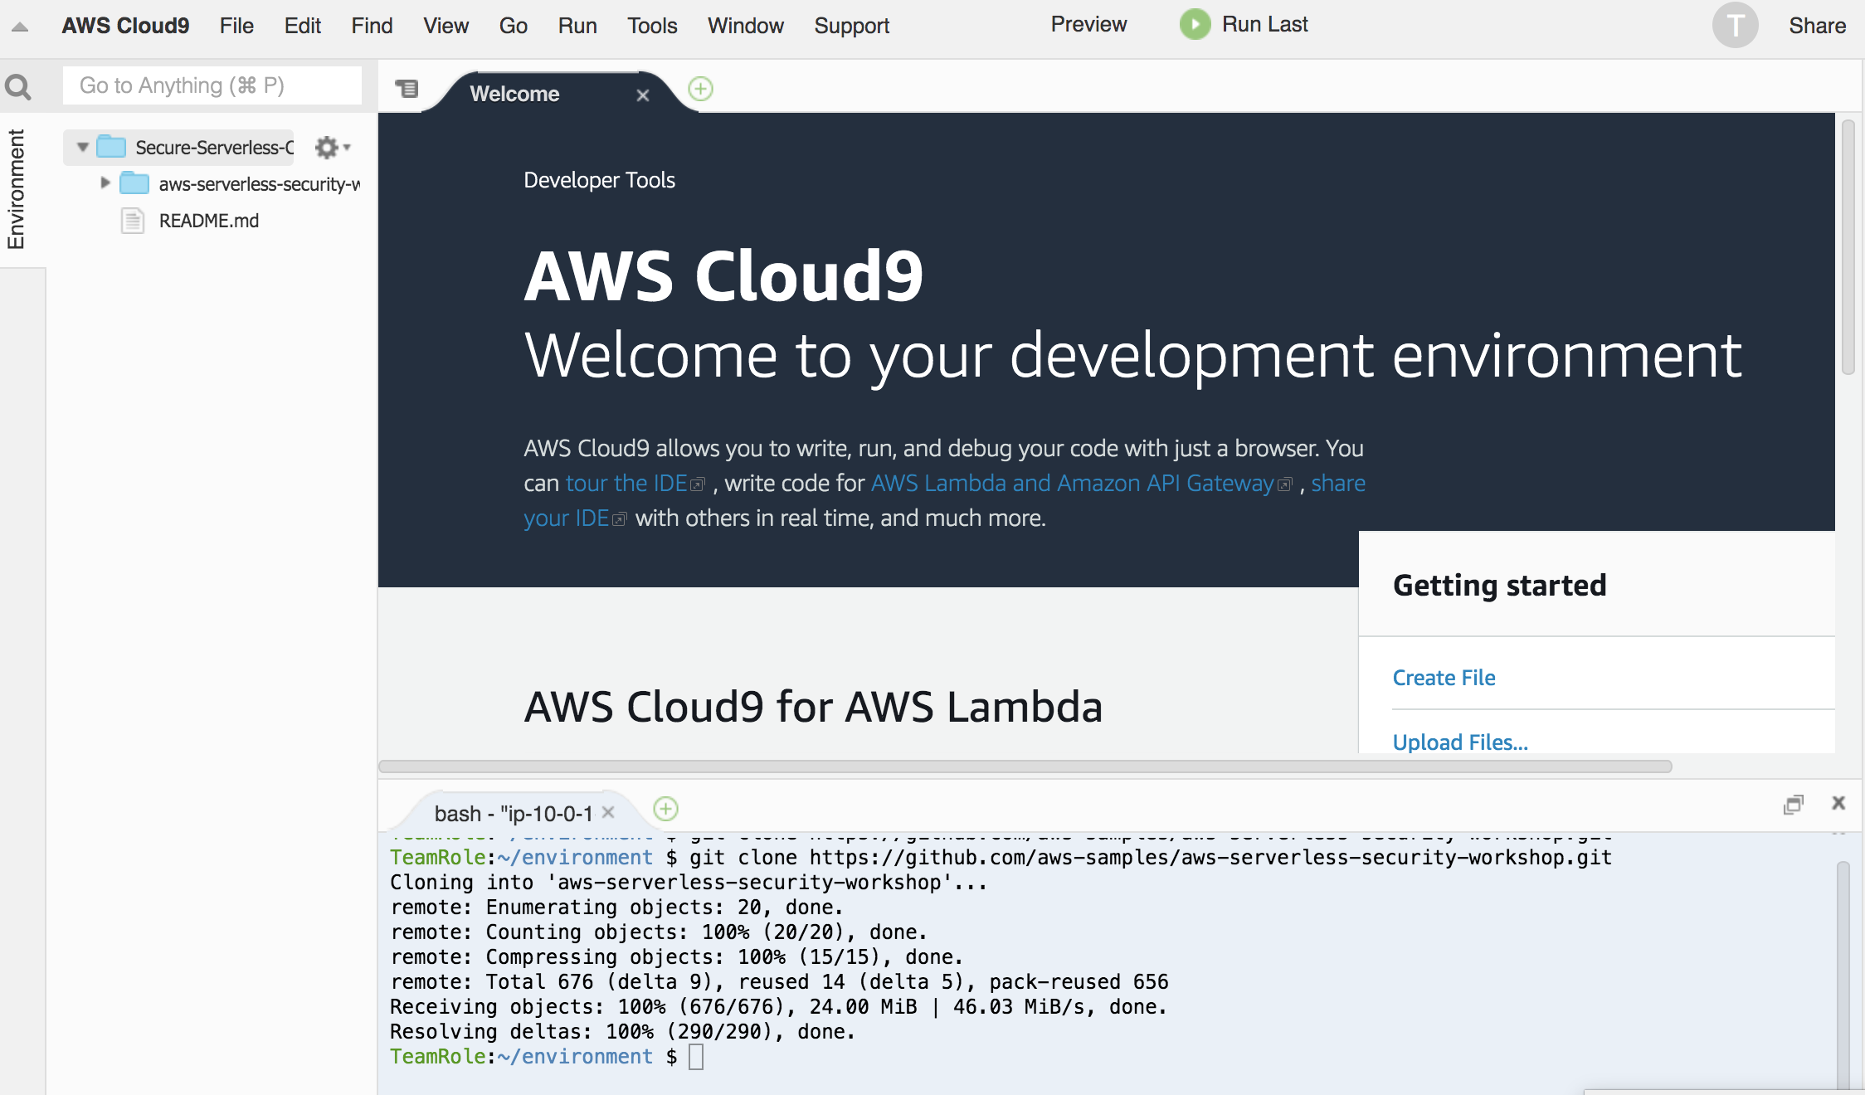Click the Preview button
This screenshot has height=1095, width=1865.
coord(1088,24)
